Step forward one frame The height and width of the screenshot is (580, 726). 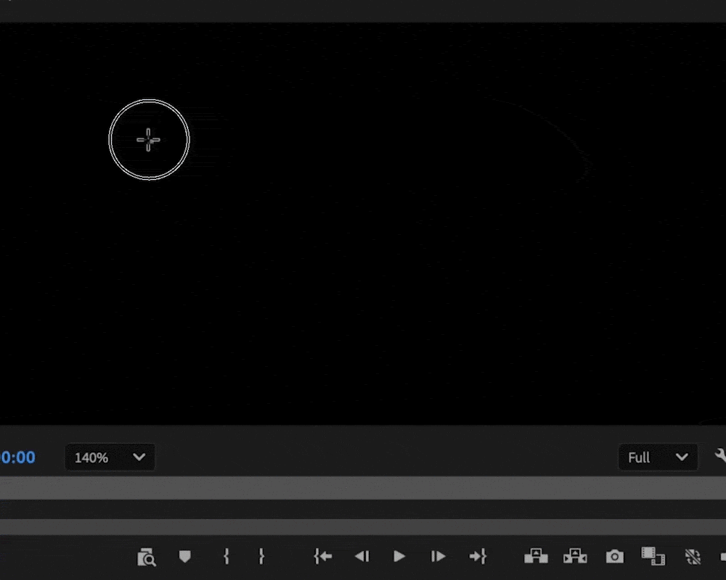[438, 556]
